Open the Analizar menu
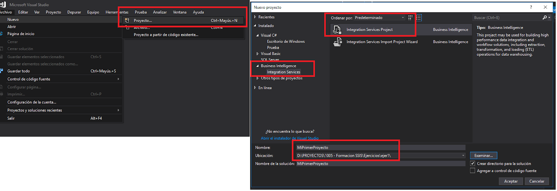The image size is (557, 191). click(x=160, y=12)
